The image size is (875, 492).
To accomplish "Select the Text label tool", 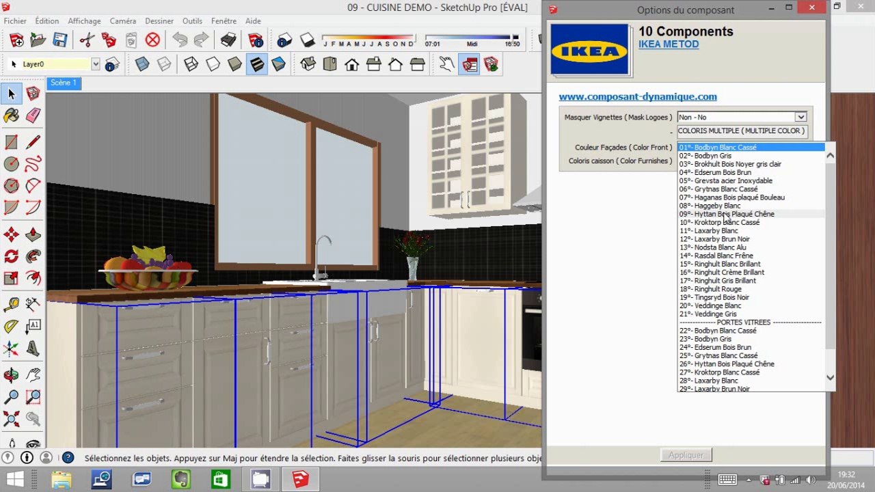I will pos(33,327).
